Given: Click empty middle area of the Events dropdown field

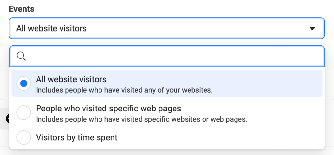Looking at the screenshot, I should [196, 28].
